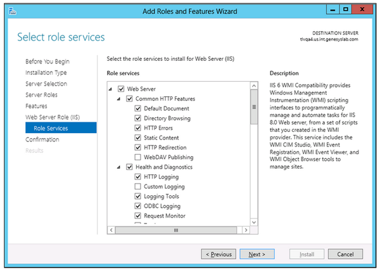This screenshot has width=380, height=272.
Task: Uncheck HTTP Redirection
Action: pyautogui.click(x=138, y=147)
